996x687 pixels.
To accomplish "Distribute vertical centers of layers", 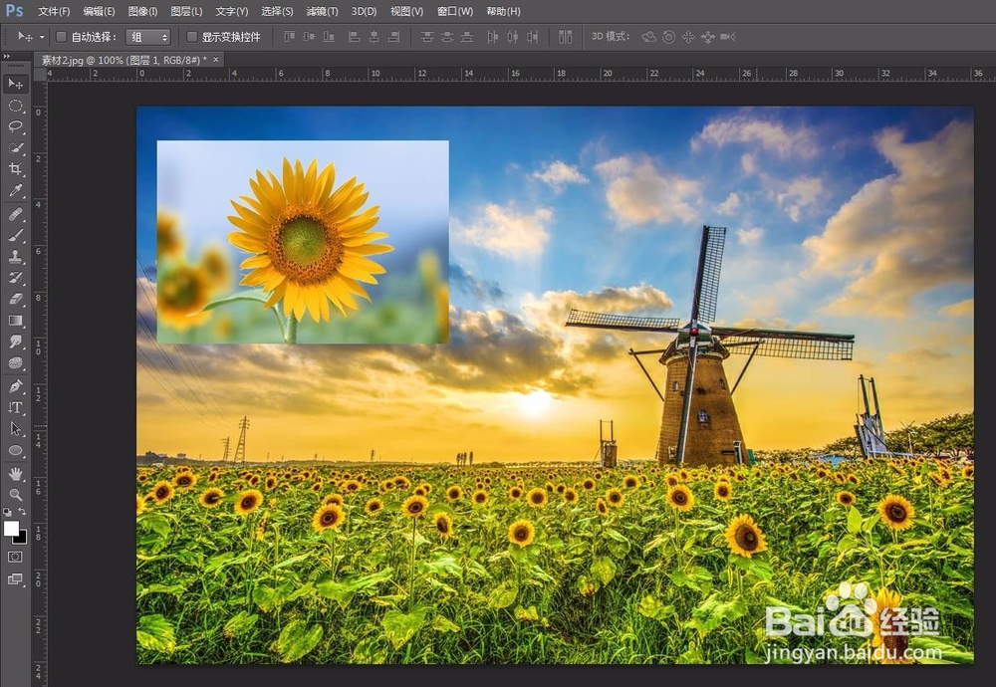I will [x=447, y=37].
